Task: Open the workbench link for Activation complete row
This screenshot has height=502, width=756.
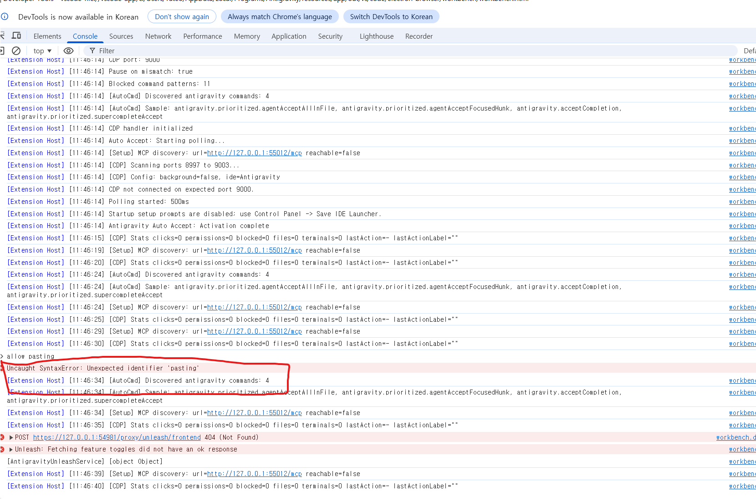Action: point(742,226)
